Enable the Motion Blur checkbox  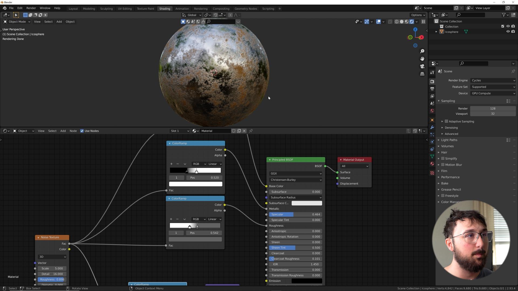point(443,165)
